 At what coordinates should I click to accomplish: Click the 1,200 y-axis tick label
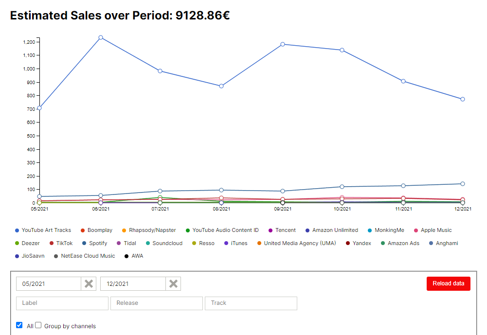pyautogui.click(x=29, y=42)
